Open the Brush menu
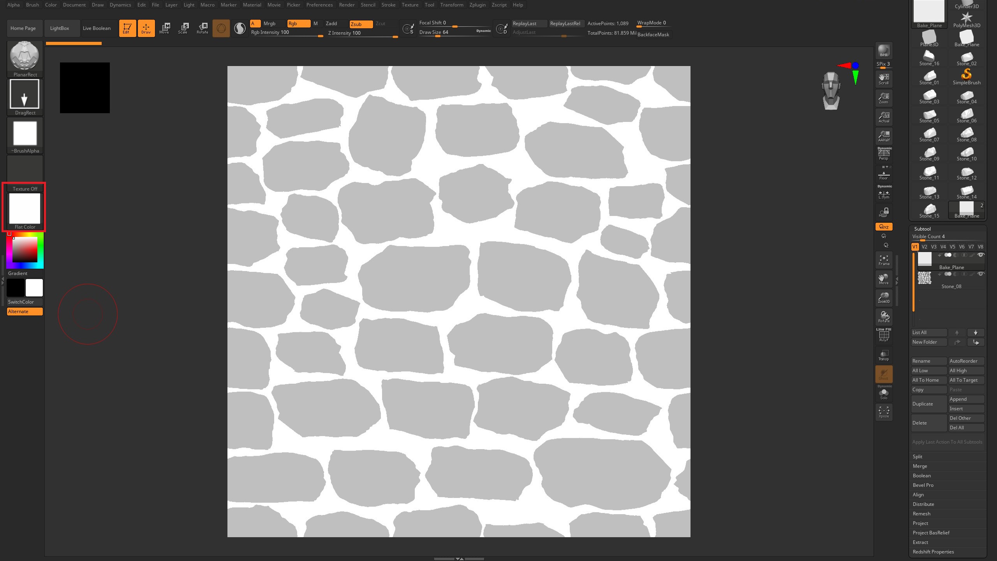 (x=32, y=5)
